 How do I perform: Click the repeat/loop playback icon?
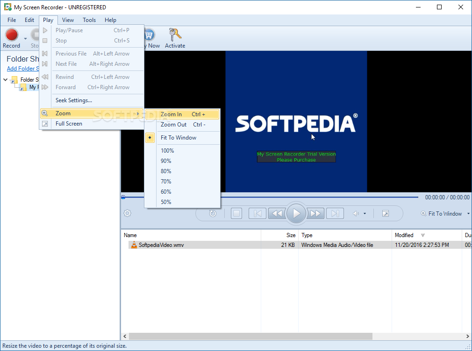[x=213, y=213]
